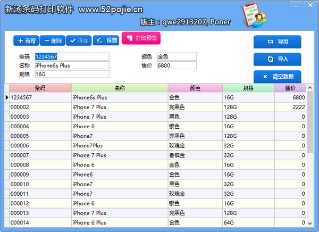Open 设置 (settings) from the toolbar

(106, 40)
